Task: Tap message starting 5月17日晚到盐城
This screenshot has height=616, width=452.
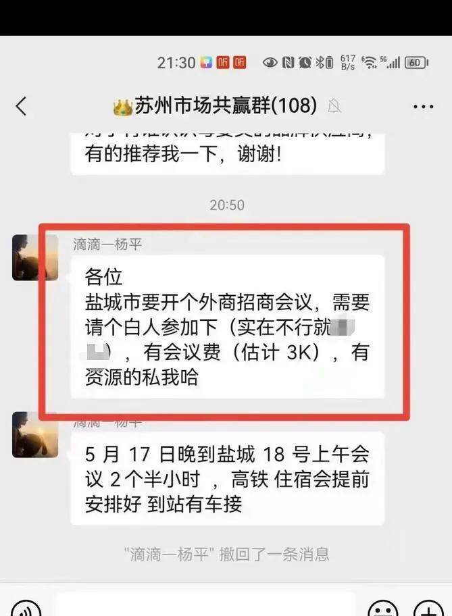Action: pyautogui.click(x=227, y=478)
